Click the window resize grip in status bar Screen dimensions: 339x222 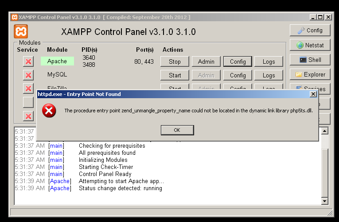click(x=330, y=213)
